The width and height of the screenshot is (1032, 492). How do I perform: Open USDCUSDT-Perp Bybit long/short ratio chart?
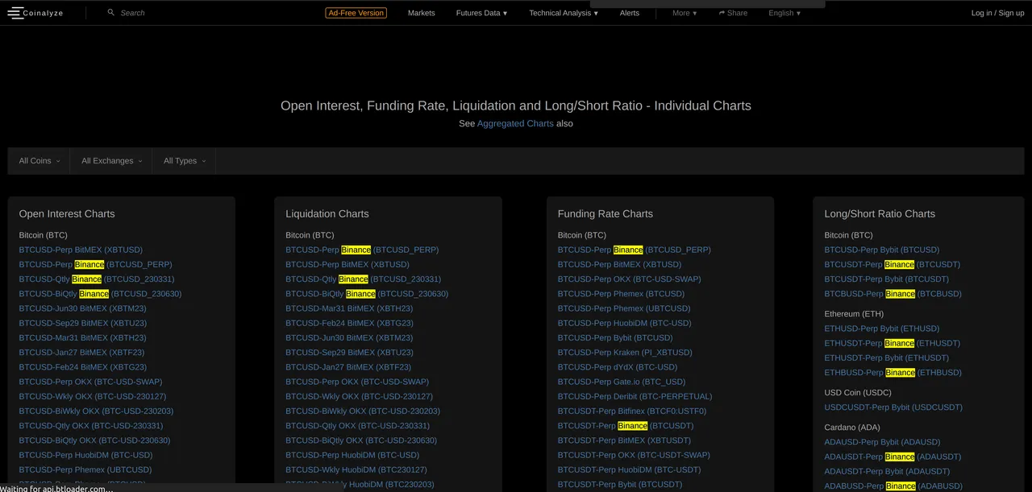[x=893, y=407]
